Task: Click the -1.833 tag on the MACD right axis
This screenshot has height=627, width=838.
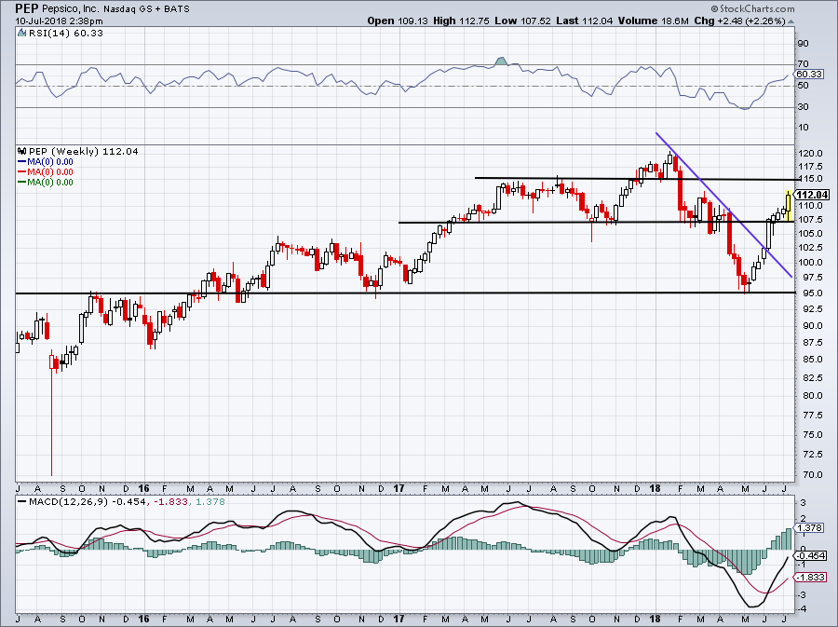Action: coord(810,578)
